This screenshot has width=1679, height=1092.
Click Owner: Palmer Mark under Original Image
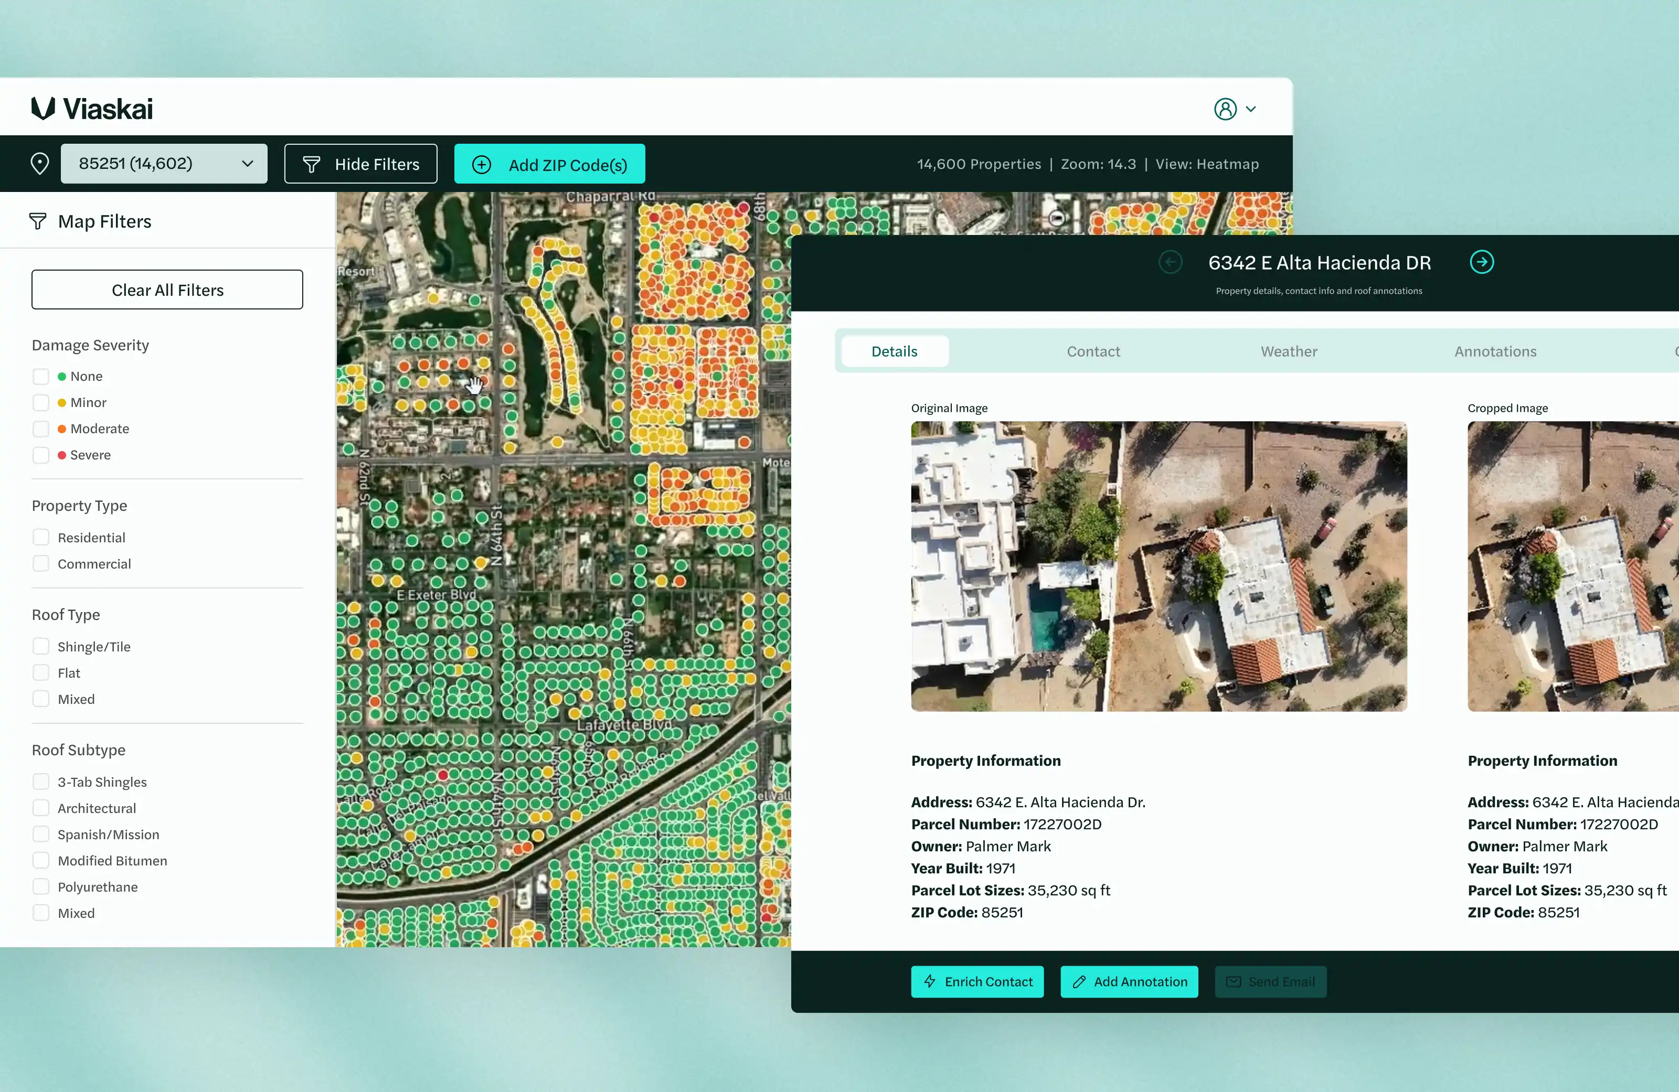981,846
